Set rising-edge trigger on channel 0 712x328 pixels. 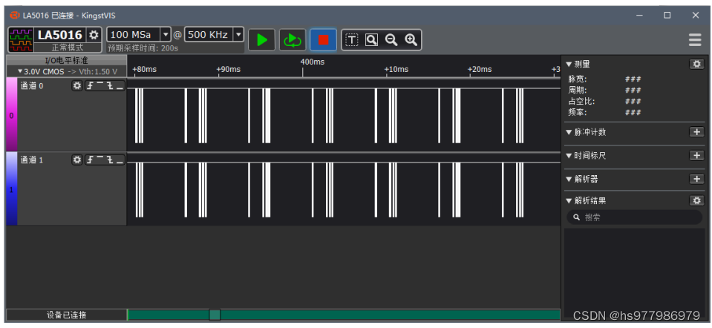(x=90, y=85)
